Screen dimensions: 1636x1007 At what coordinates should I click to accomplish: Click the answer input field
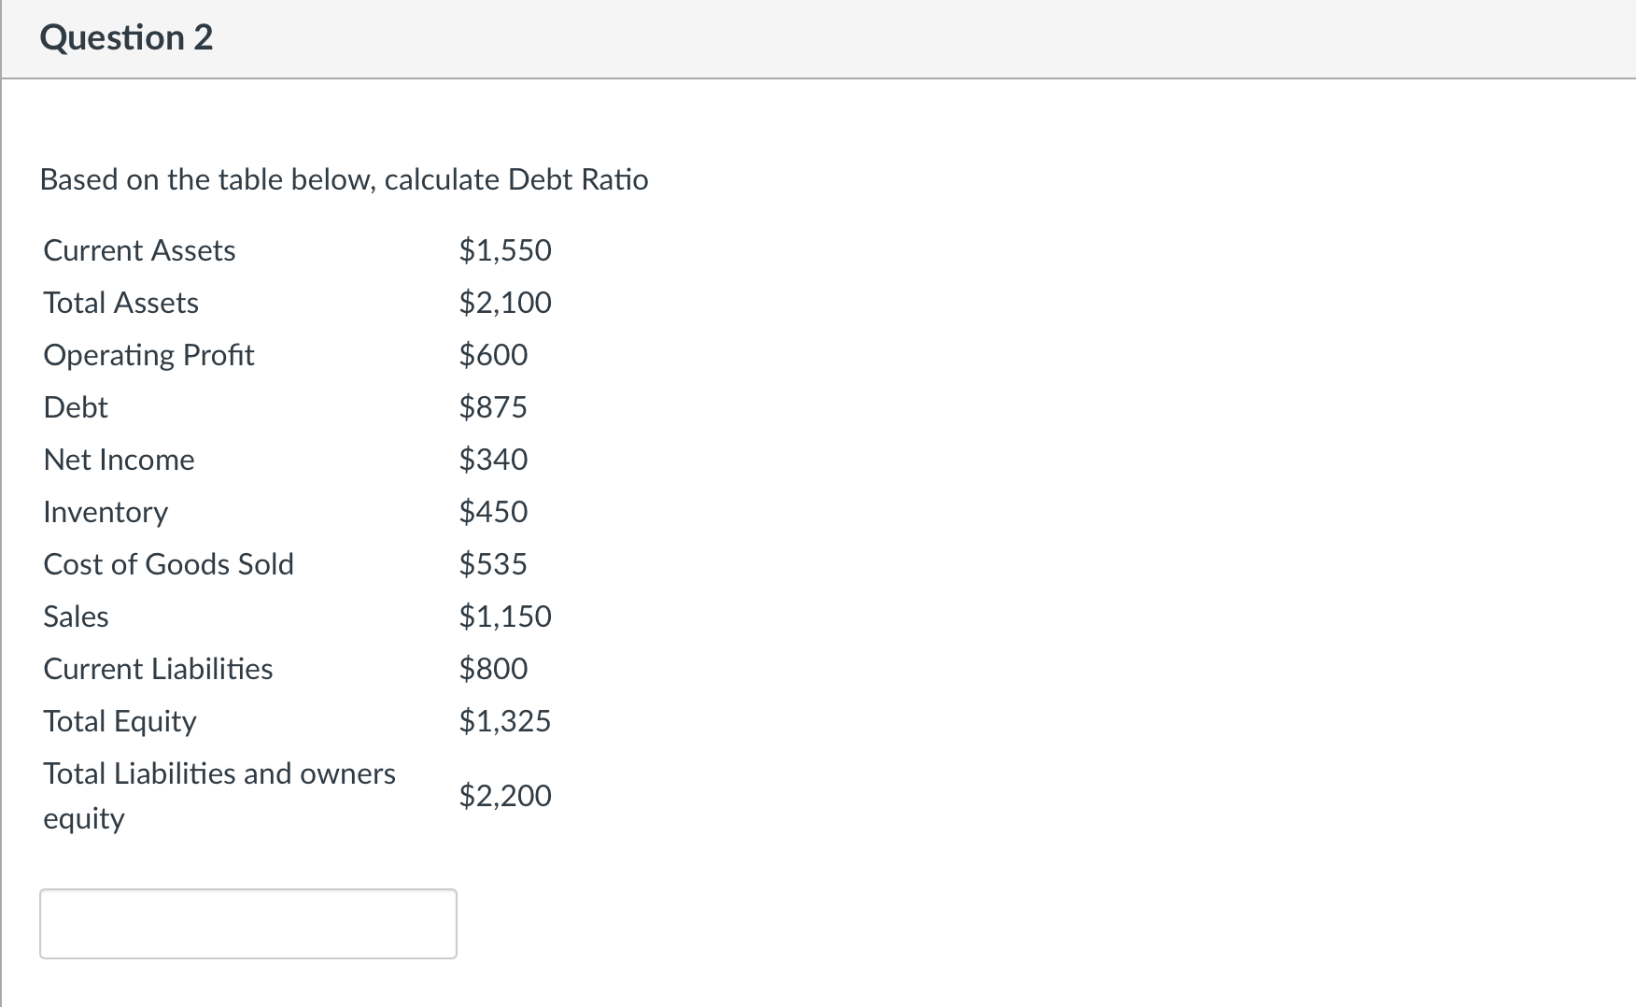point(247,923)
